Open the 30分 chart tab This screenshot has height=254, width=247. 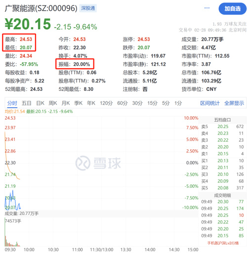tap(137, 103)
